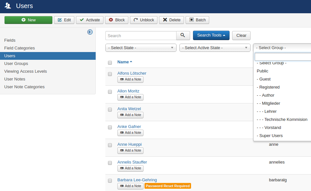Select checkbox beside Anke Gafner

coord(110,127)
